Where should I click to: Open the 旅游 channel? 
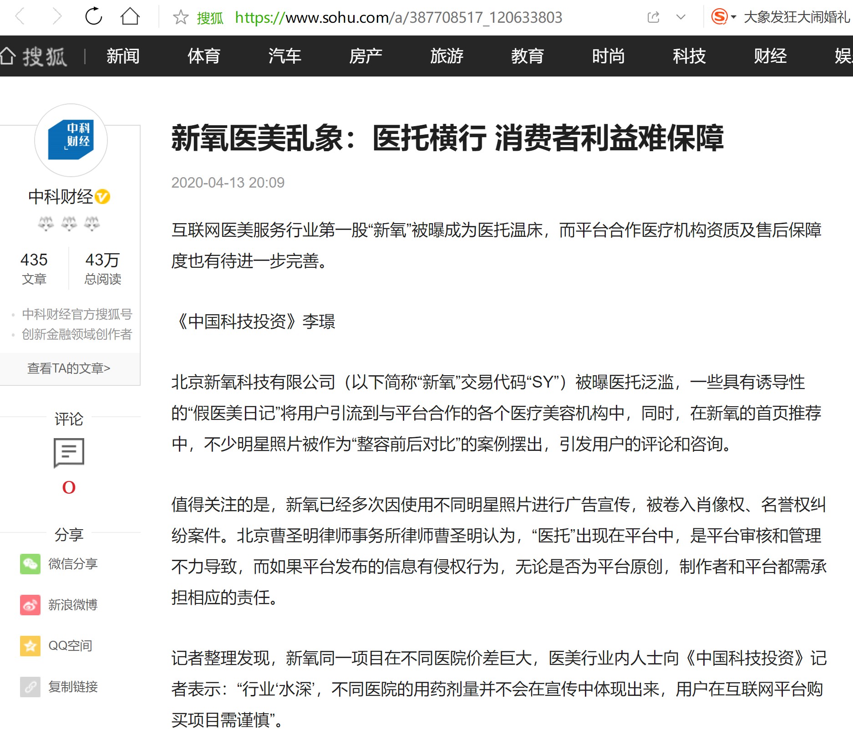(447, 56)
